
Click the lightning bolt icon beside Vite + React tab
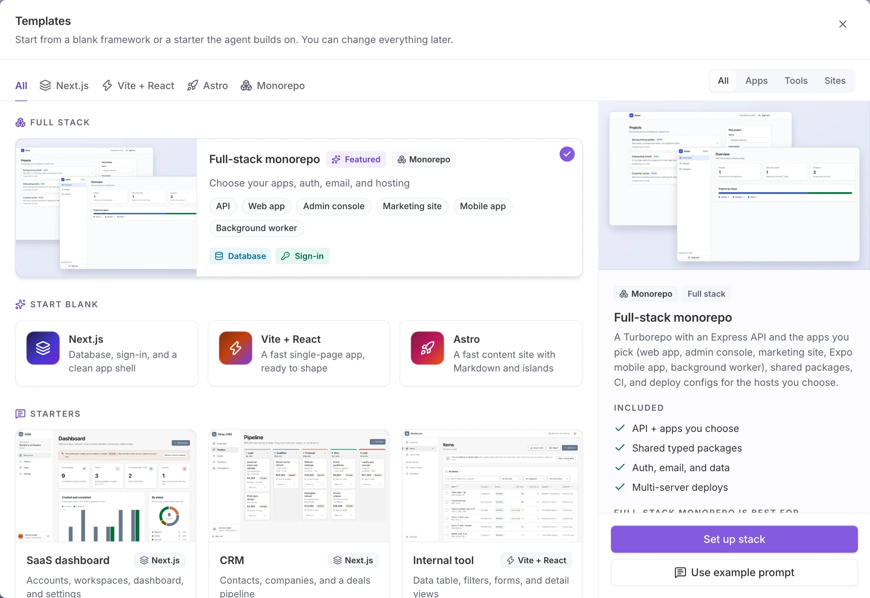pos(107,86)
